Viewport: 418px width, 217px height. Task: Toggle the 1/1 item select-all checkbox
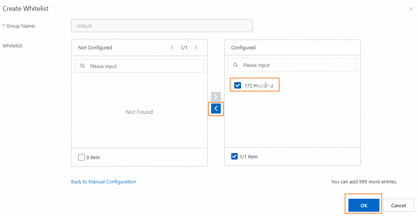pos(235,156)
